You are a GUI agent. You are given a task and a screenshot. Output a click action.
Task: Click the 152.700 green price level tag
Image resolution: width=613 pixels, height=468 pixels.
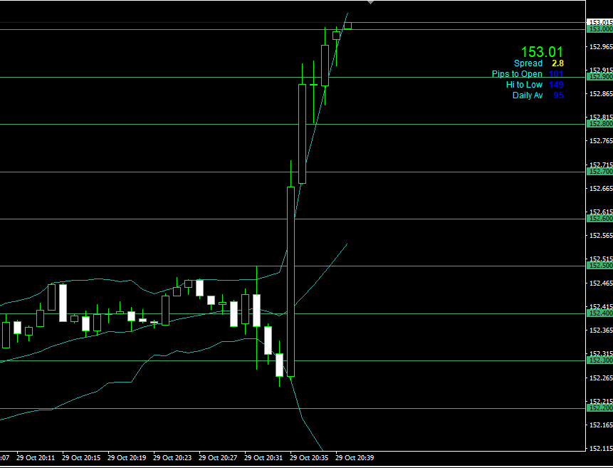pyautogui.click(x=599, y=172)
